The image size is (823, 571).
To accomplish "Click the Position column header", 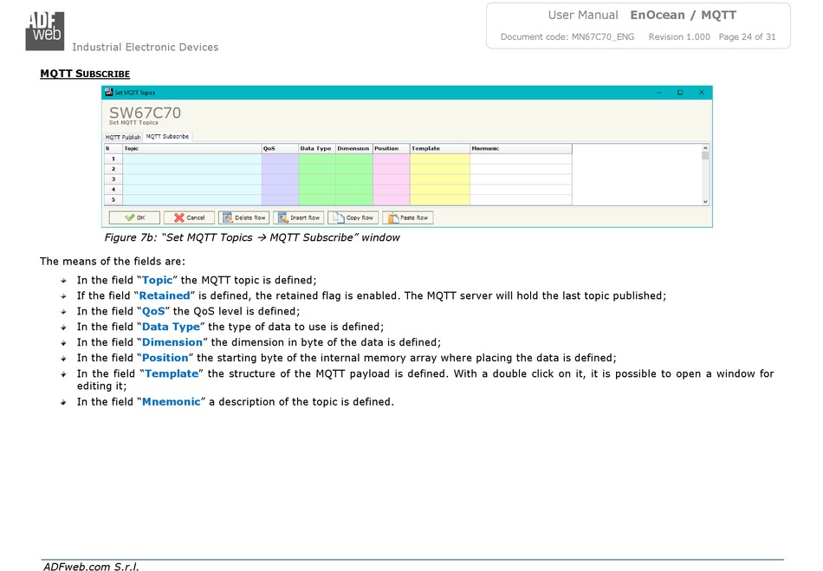I will [391, 148].
